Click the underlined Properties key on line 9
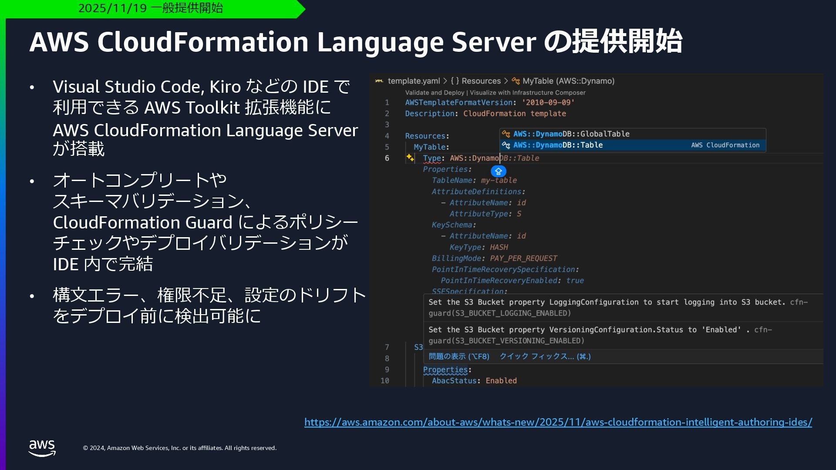The width and height of the screenshot is (836, 470). pyautogui.click(x=445, y=369)
